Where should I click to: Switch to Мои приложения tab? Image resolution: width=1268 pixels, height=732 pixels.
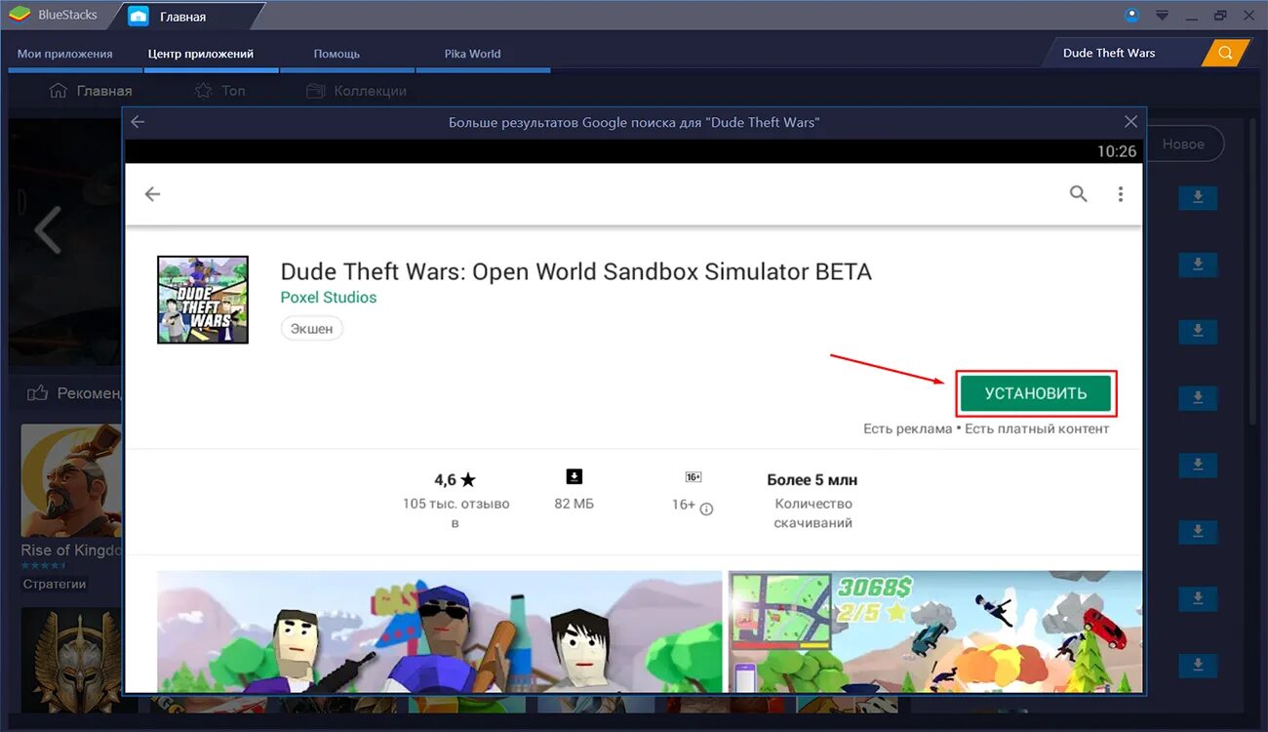pos(65,54)
